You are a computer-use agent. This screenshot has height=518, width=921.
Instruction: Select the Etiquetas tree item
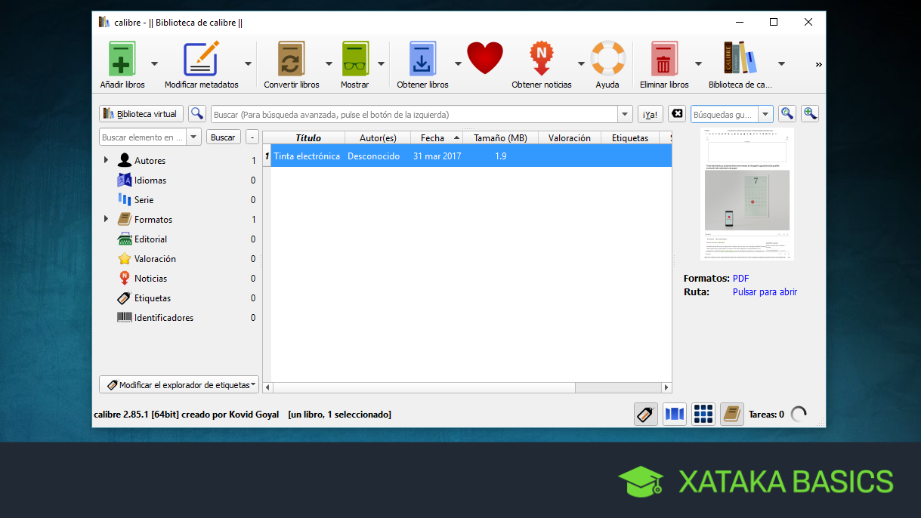[x=153, y=298]
